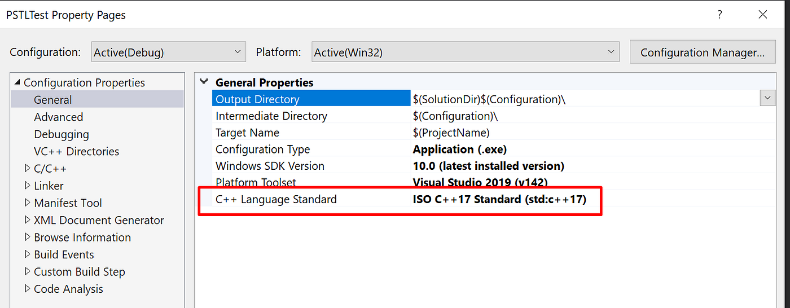The height and width of the screenshot is (308, 790).
Task: Click the help question mark button
Action: (719, 15)
